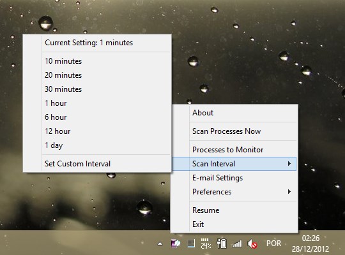Set scan interval to 6 hour
Viewport: 345px width, 255px height.
(x=97, y=117)
